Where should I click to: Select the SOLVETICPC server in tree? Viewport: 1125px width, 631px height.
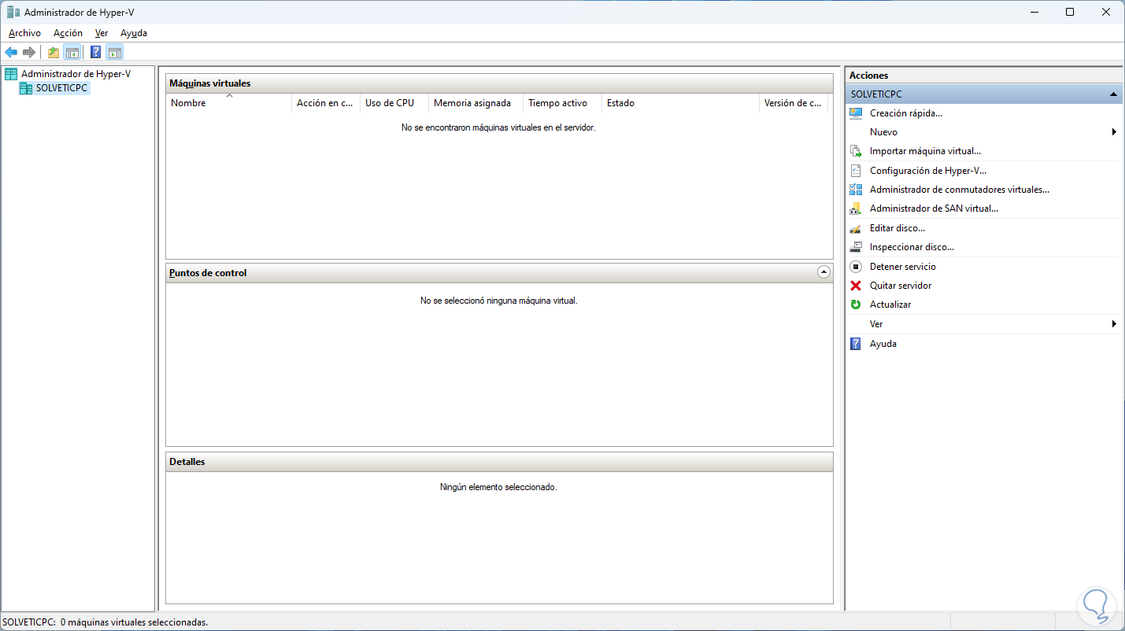click(61, 88)
